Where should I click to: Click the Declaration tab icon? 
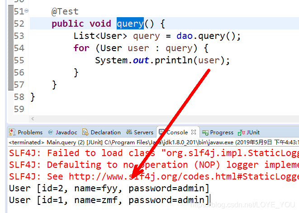point(85,132)
